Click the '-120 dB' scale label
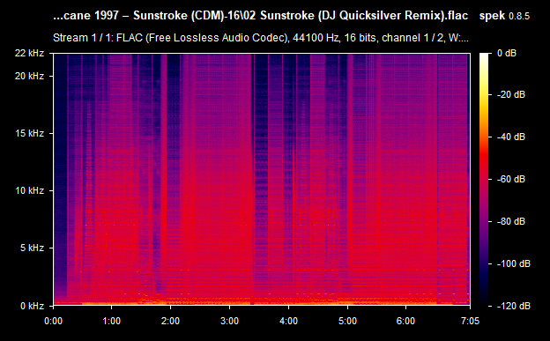The height and width of the screenshot is (341, 550). (x=514, y=306)
